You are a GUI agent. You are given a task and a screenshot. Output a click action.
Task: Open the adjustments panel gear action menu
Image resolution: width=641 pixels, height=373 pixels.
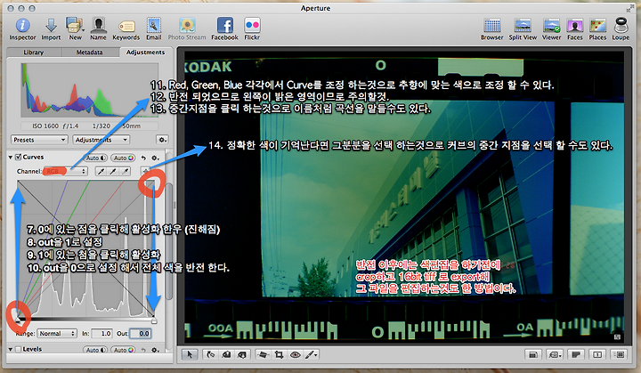(x=162, y=140)
